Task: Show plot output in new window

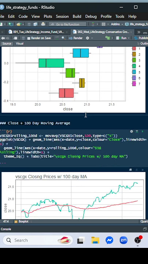Action: click(130, 170)
